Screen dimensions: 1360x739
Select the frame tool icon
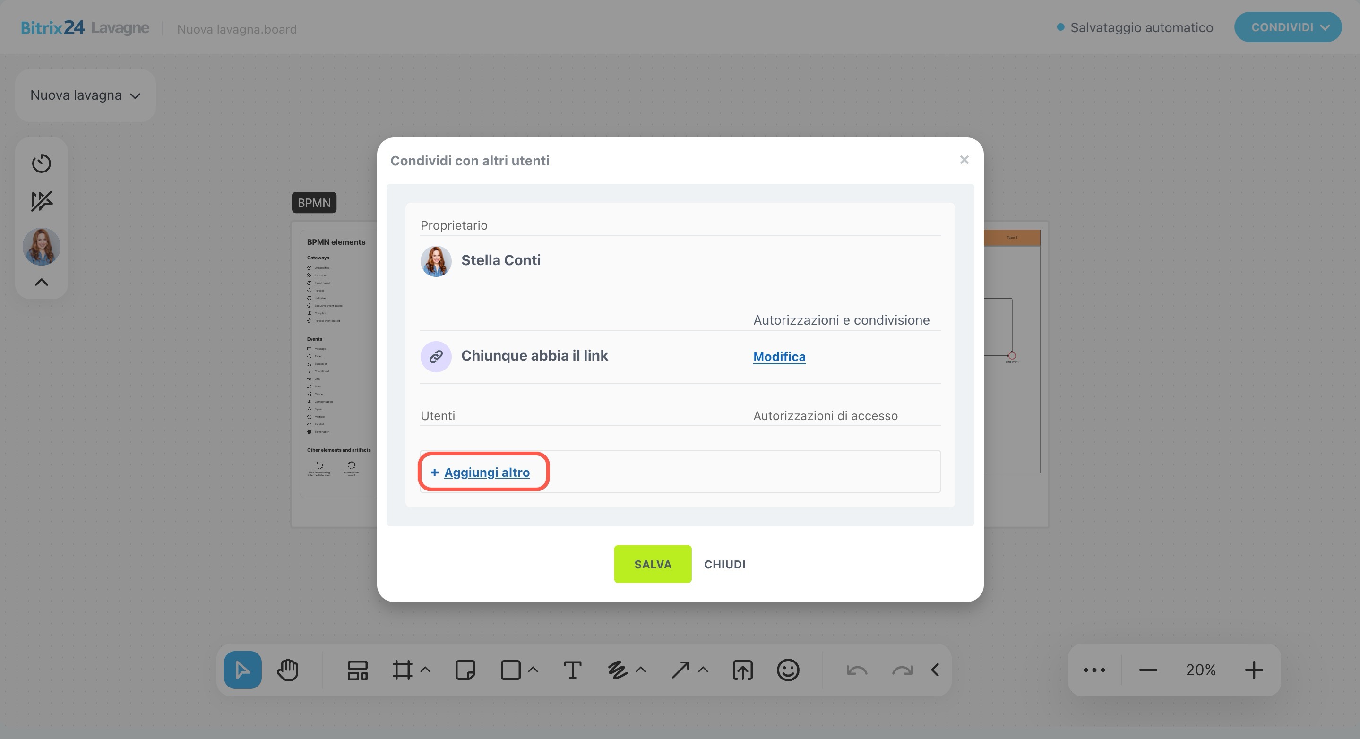[402, 670]
